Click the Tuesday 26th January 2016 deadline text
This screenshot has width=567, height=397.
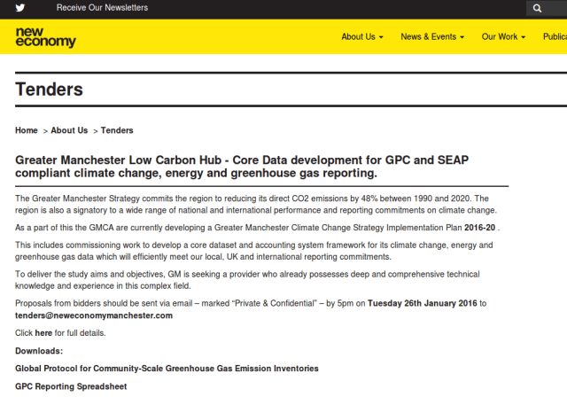[422, 303]
